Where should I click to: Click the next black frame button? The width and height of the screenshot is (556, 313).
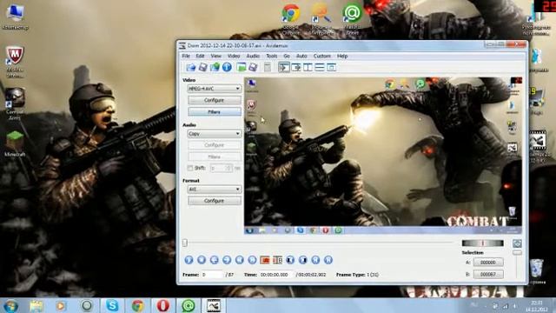[303, 260]
